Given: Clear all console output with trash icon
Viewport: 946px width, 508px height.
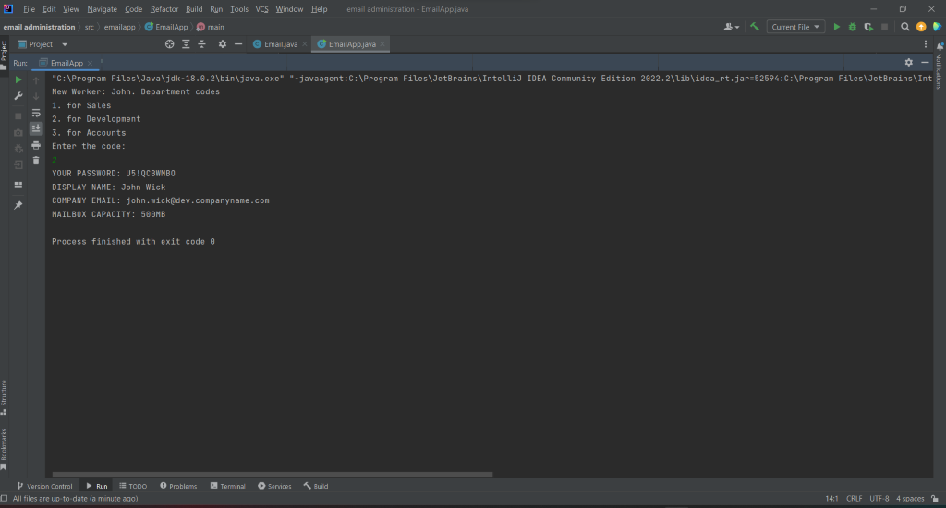Looking at the screenshot, I should 36,161.
